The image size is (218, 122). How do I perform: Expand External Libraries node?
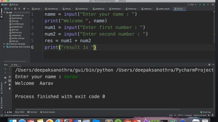pos(4,44)
